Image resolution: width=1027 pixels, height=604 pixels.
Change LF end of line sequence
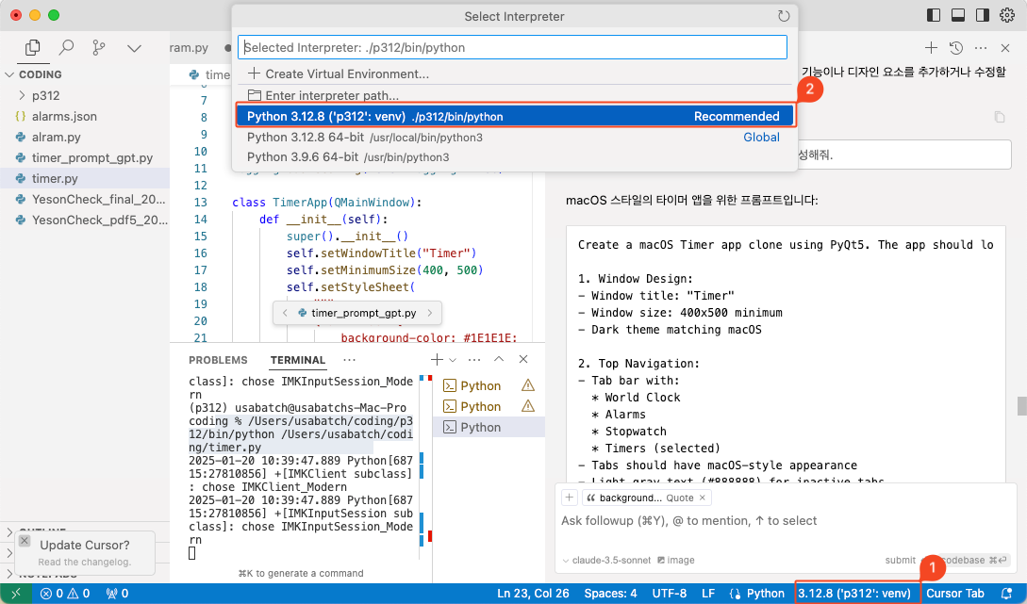tap(708, 594)
